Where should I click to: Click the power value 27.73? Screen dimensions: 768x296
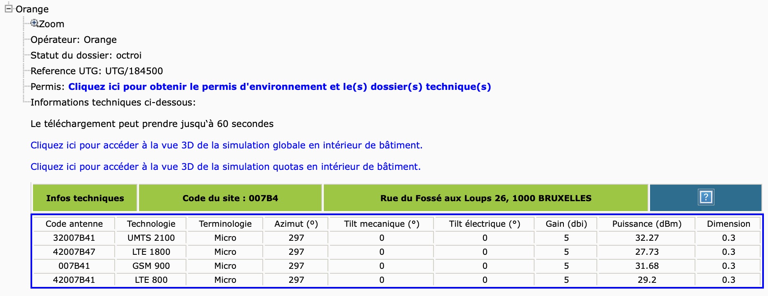point(647,252)
